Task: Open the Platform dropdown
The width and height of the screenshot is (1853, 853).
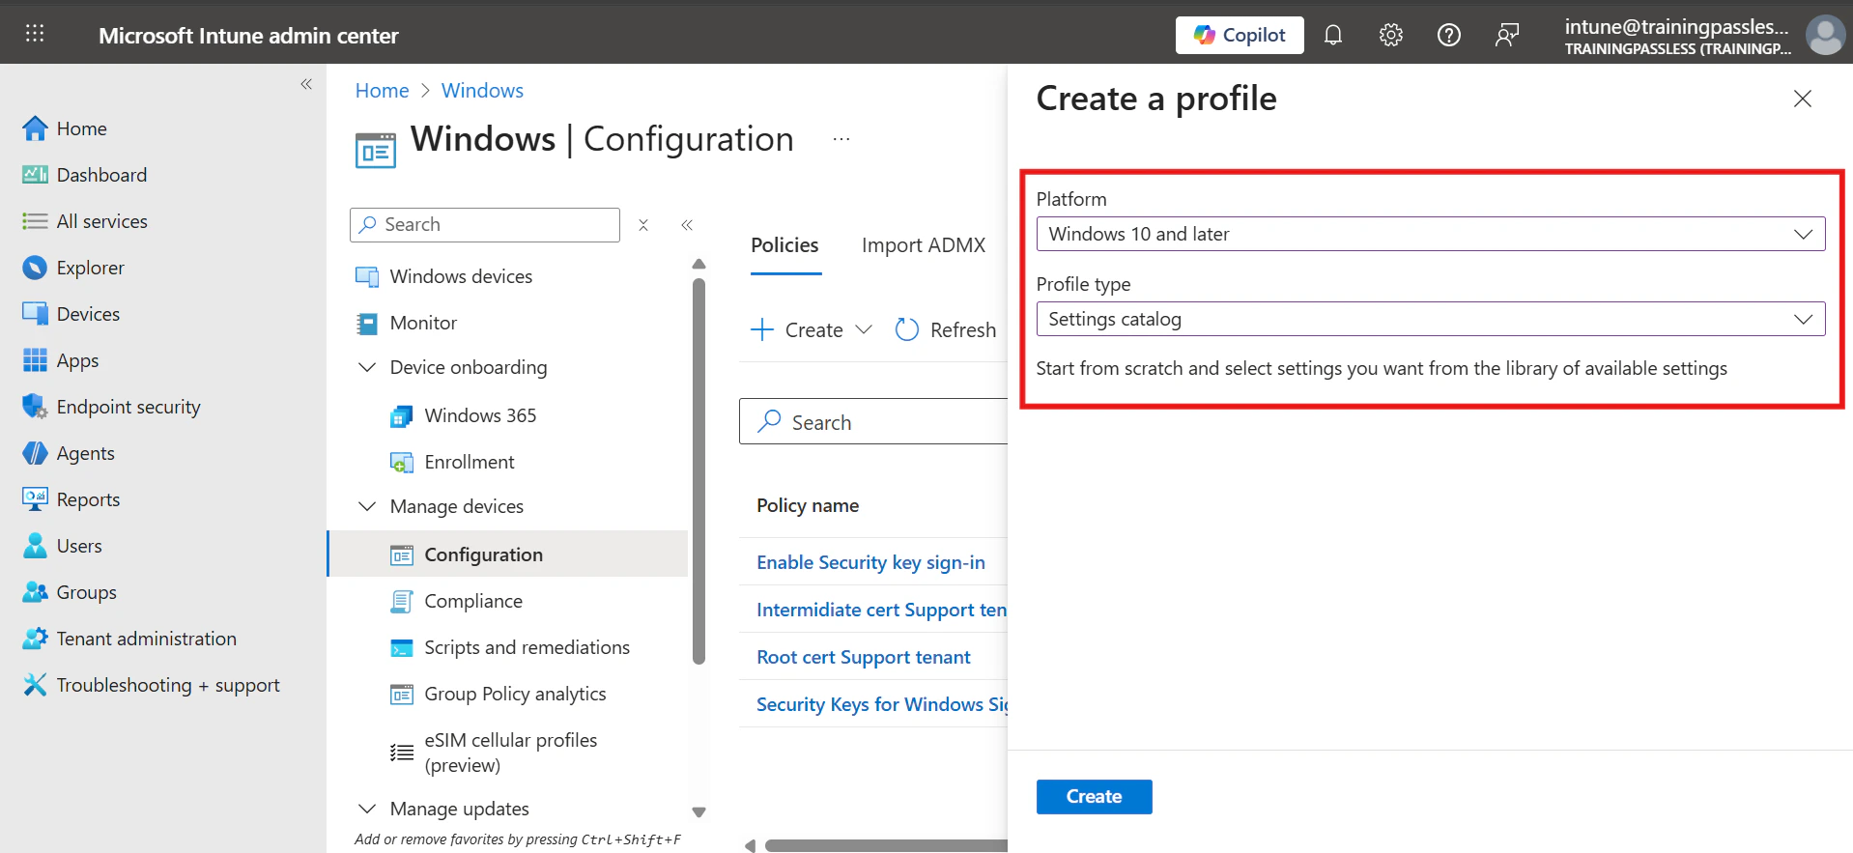Action: pos(1431,234)
